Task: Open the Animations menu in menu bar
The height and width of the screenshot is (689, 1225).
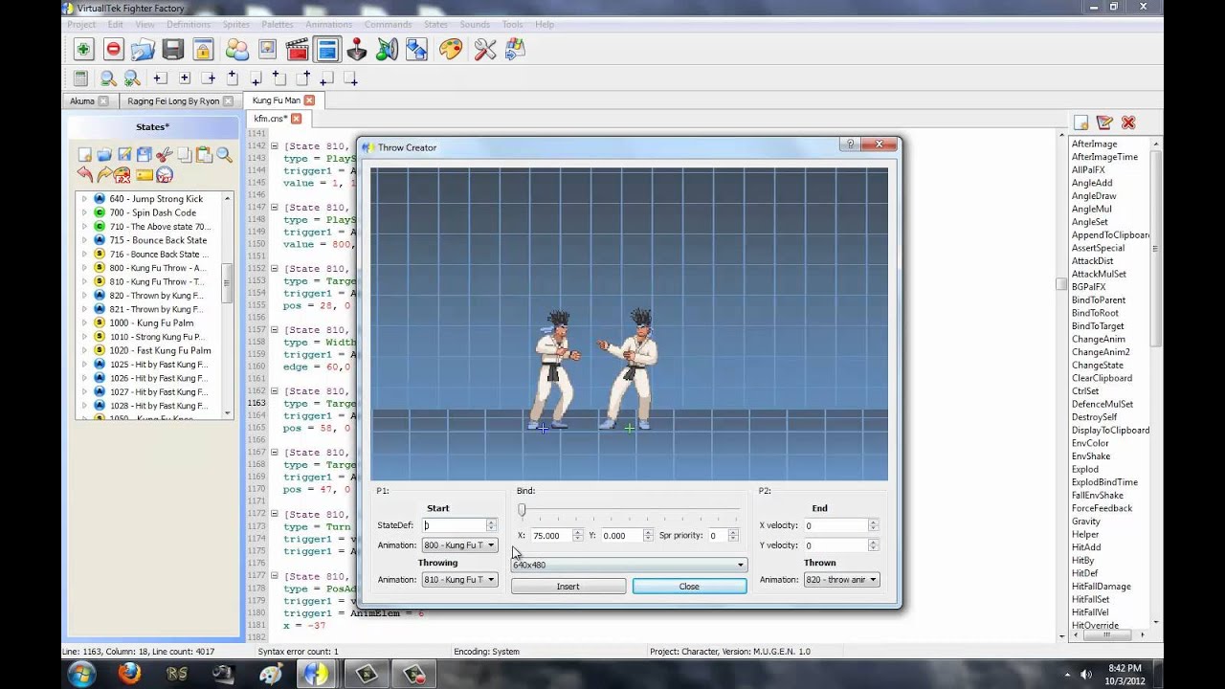Action: click(329, 24)
